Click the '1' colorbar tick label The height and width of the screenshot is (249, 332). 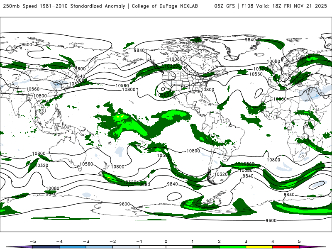(x=193, y=242)
